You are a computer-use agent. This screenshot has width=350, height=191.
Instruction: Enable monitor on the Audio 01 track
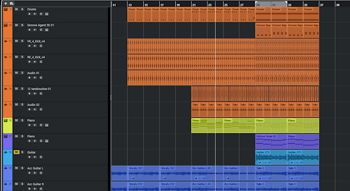point(35,78)
